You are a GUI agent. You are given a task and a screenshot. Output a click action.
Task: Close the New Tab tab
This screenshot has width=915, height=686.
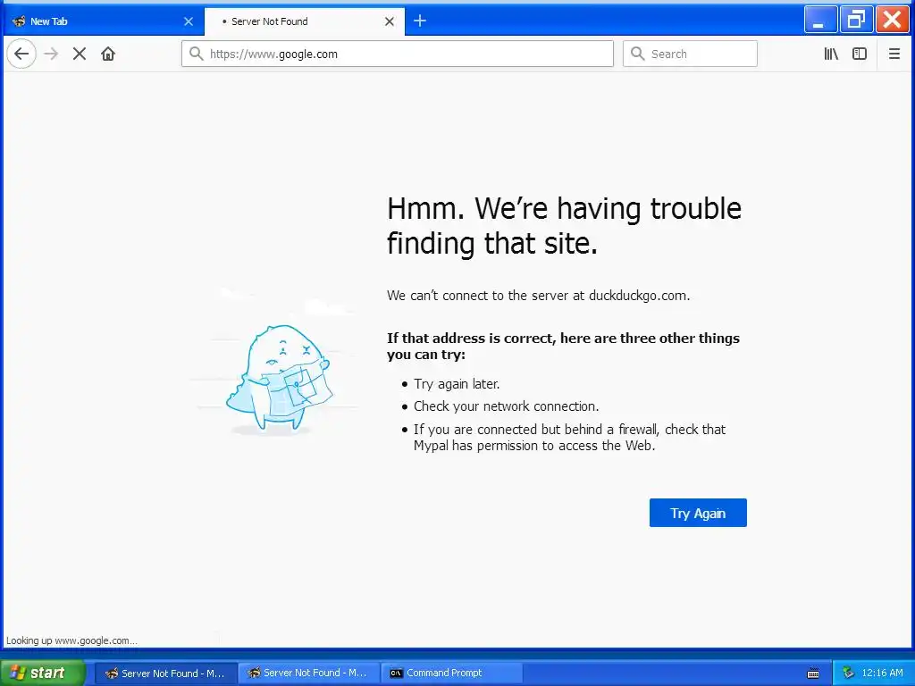tap(189, 21)
